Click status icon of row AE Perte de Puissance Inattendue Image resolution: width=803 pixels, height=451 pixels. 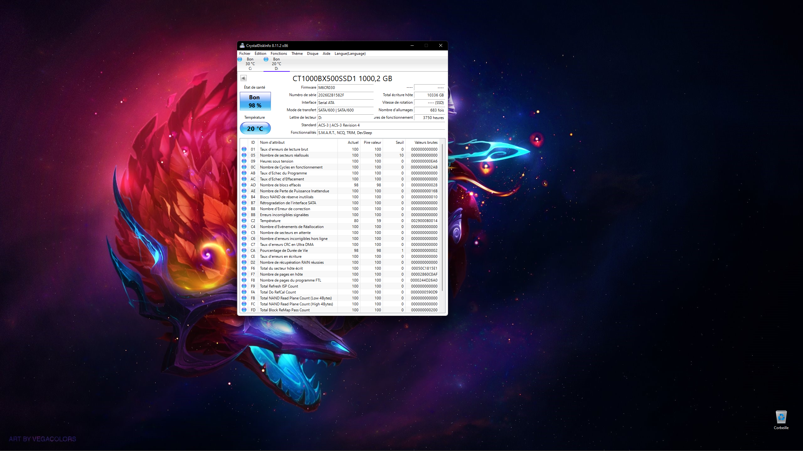(x=244, y=191)
